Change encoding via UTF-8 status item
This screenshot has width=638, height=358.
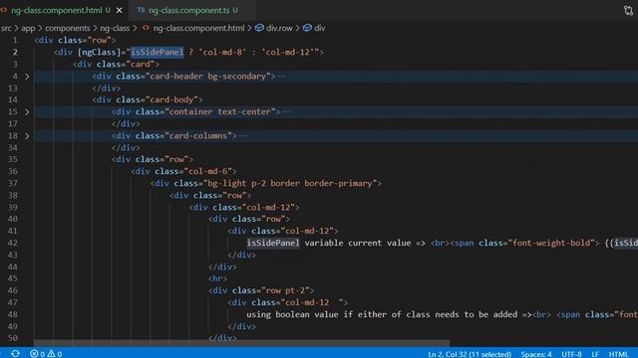click(x=571, y=354)
